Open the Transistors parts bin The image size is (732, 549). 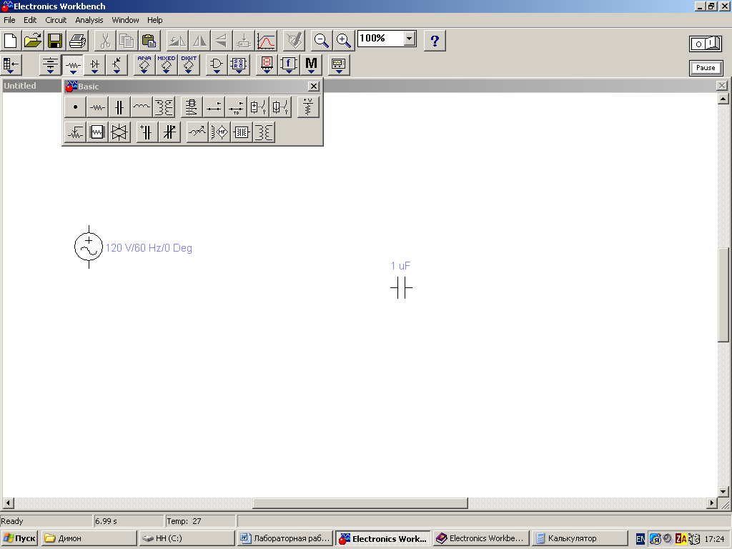click(x=117, y=65)
